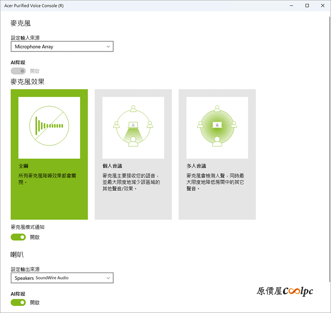Click the 全關 card title text

pos(24,166)
